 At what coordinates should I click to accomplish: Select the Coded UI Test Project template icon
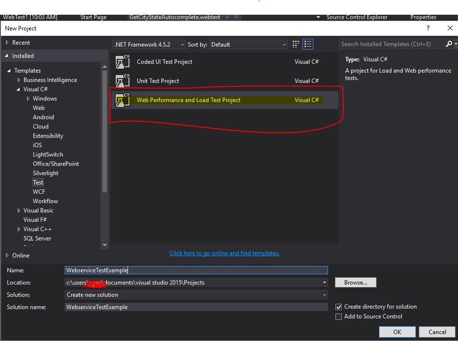(122, 61)
